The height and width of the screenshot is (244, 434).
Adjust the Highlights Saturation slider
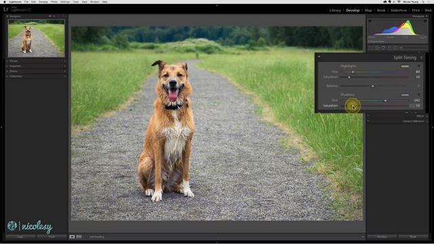pyautogui.click(x=349, y=77)
